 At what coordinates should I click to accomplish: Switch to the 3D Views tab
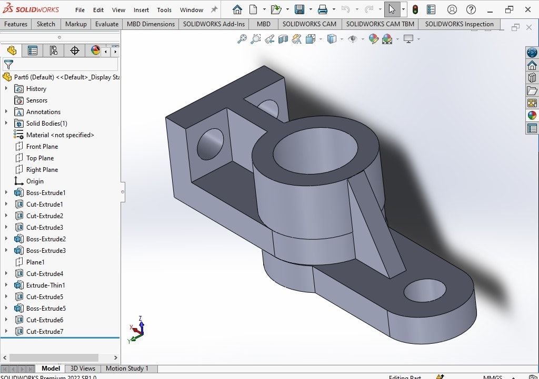83,368
